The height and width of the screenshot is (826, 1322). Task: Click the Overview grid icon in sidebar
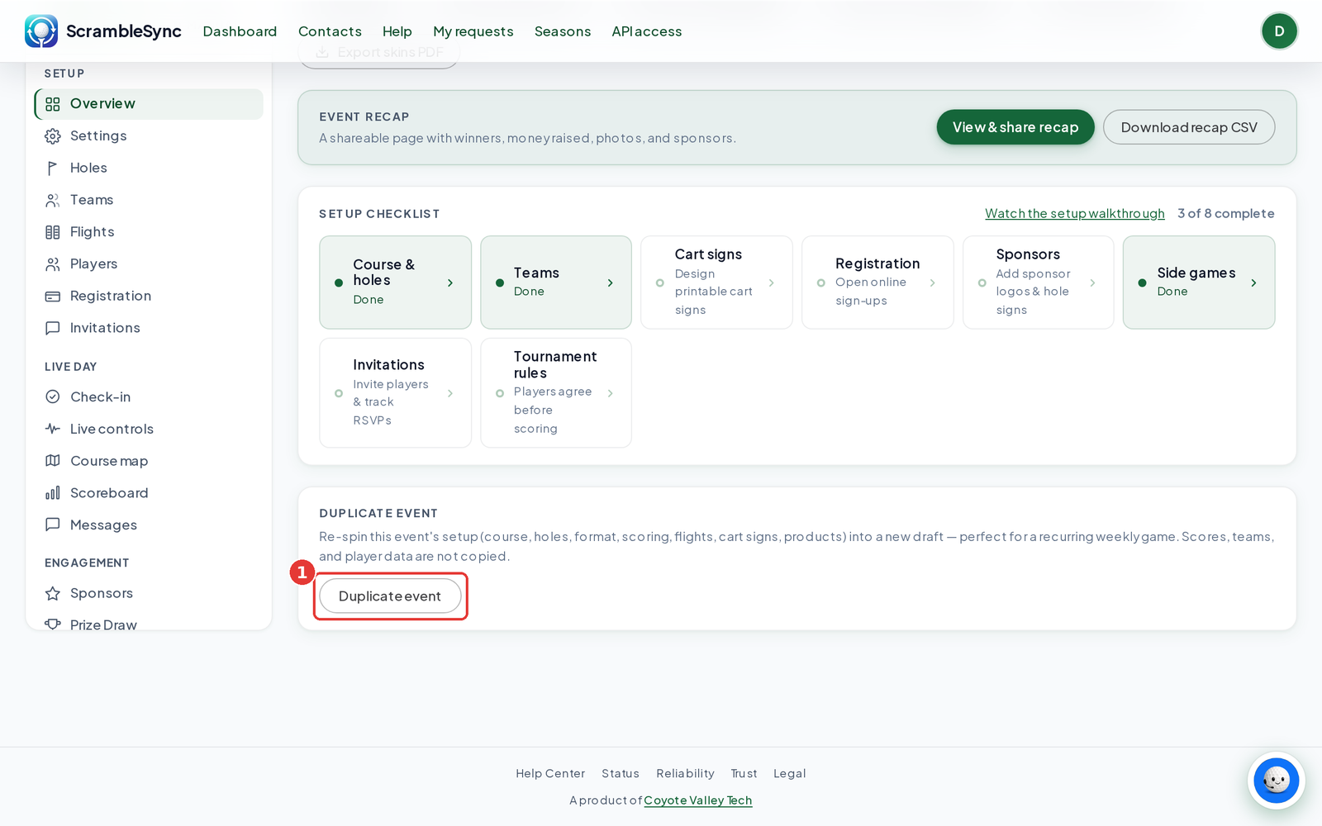tap(53, 104)
